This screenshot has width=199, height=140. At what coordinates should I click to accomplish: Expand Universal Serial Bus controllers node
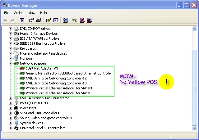10,128
